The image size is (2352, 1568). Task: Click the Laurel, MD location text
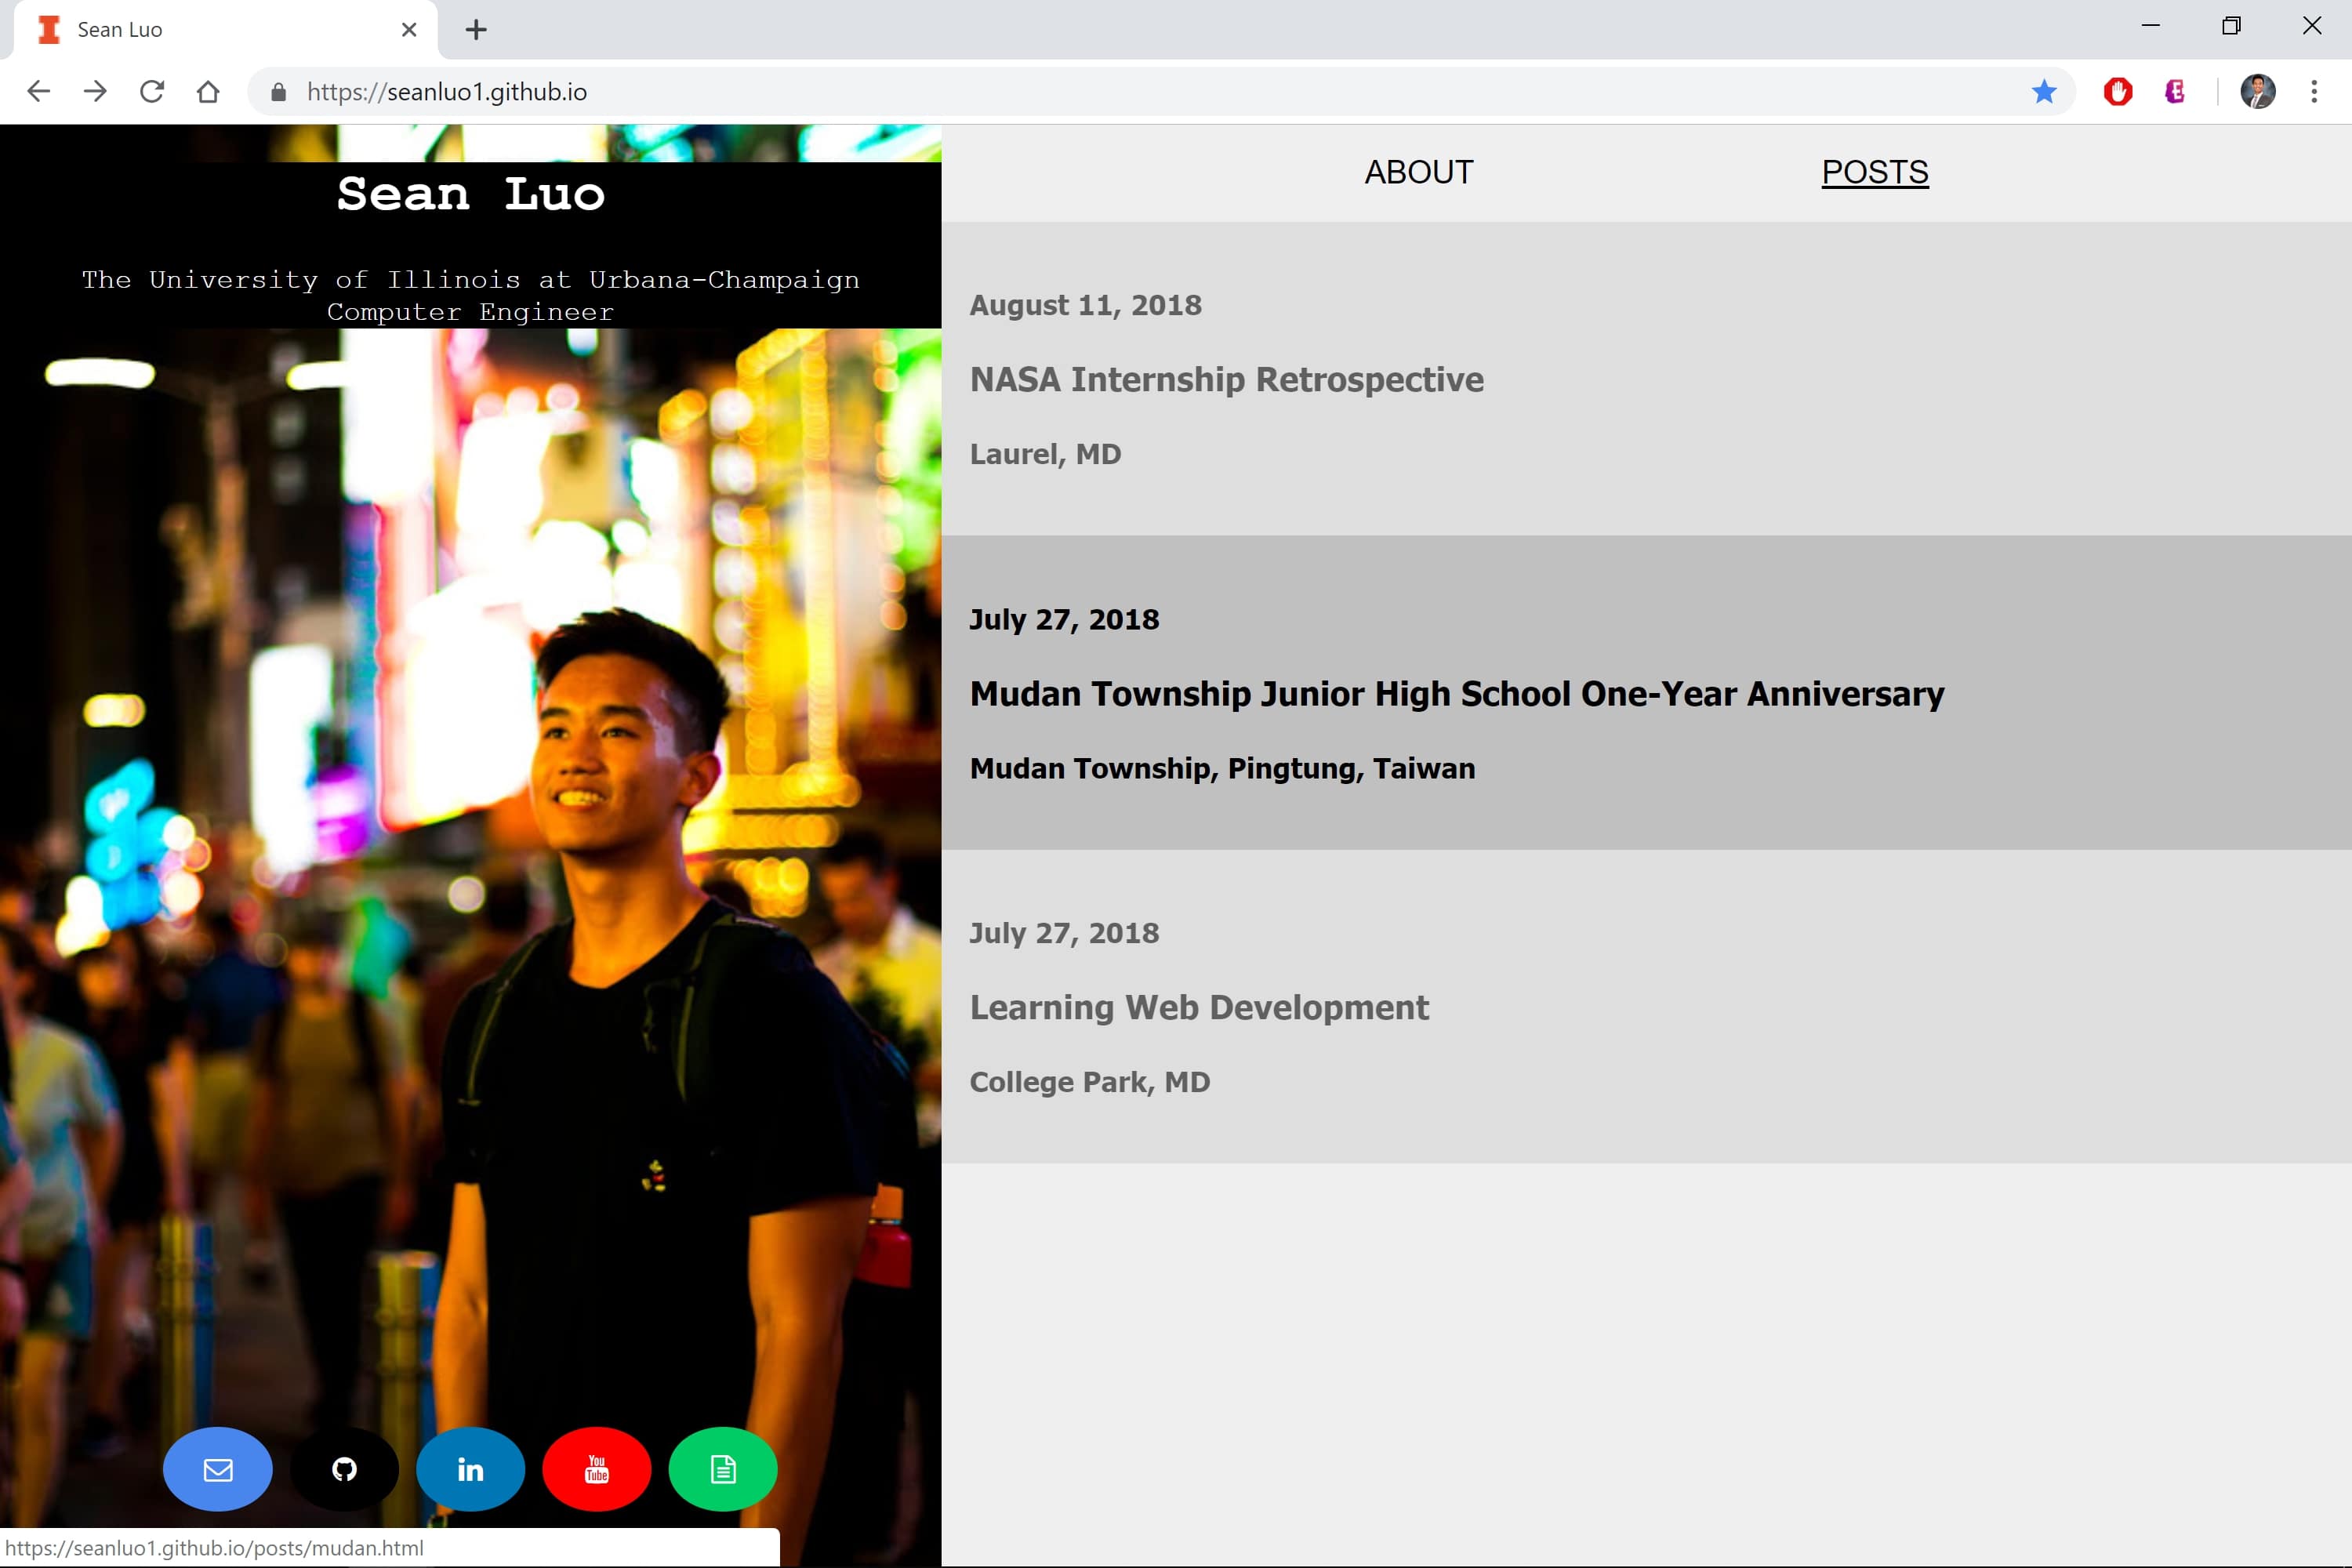[1045, 454]
